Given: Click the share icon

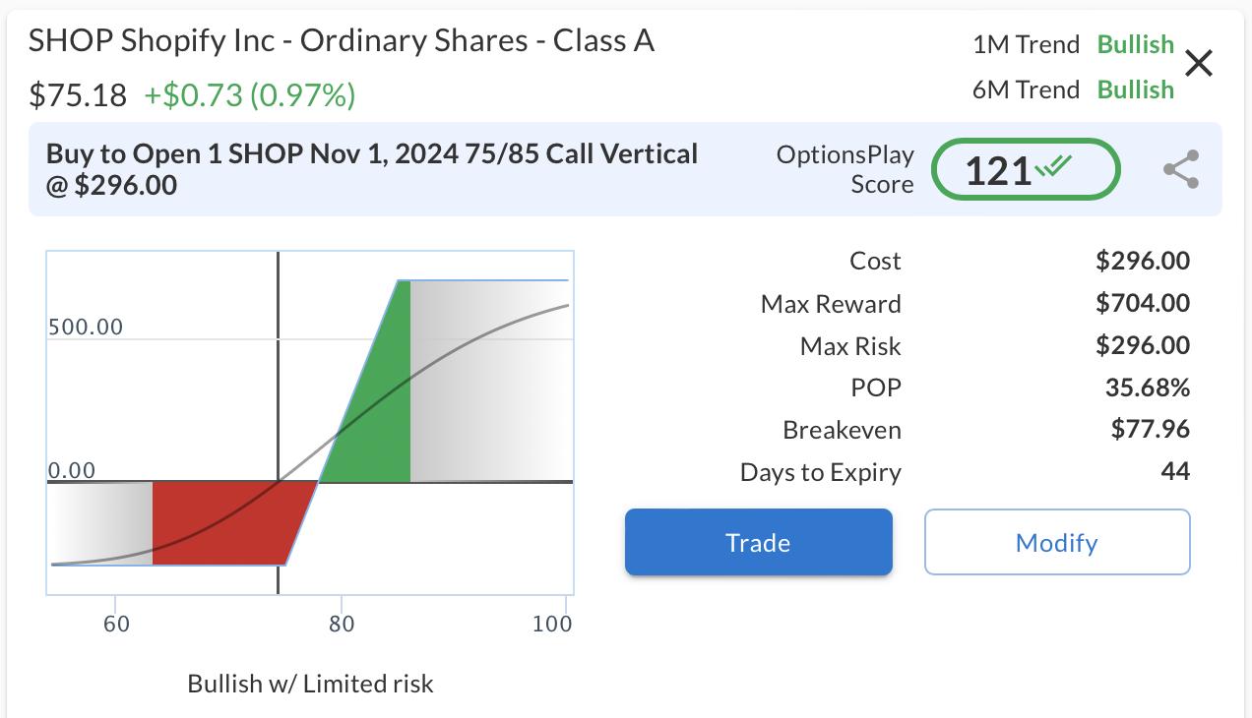Looking at the screenshot, I should 1180,169.
